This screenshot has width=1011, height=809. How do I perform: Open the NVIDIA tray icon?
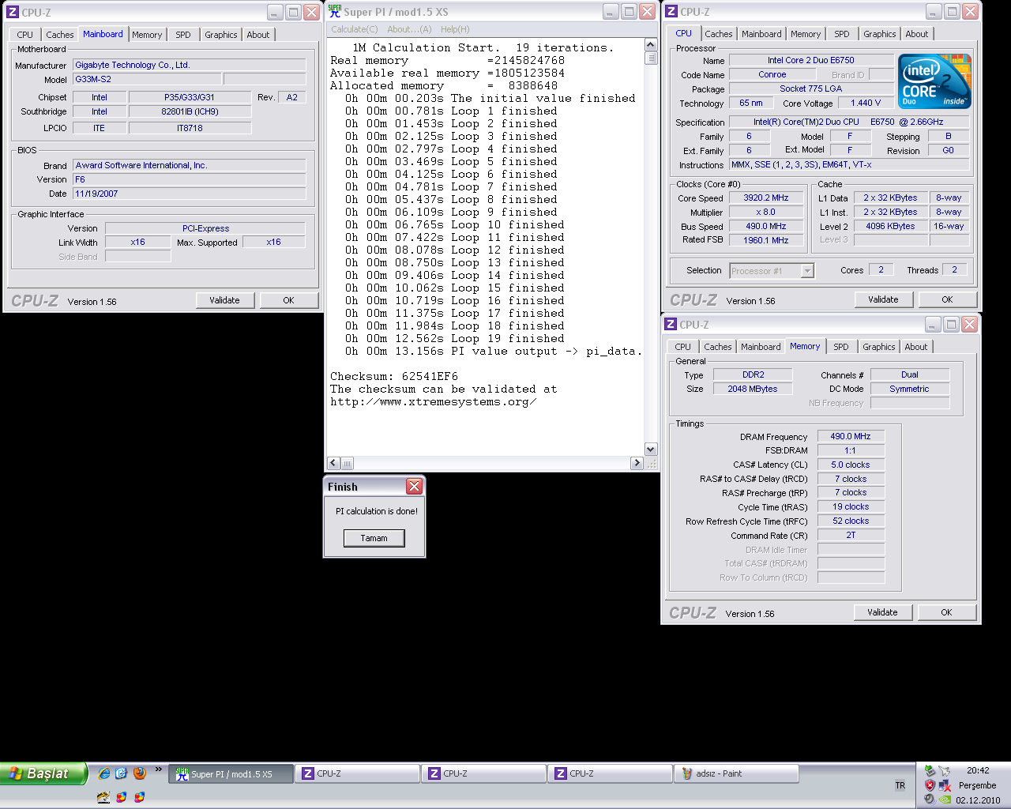944,800
